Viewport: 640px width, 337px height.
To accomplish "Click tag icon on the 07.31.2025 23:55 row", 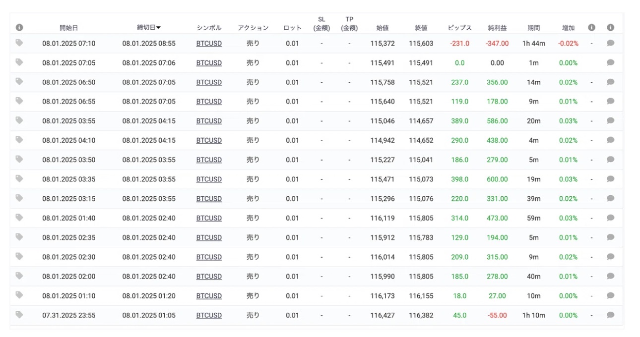I will (x=19, y=315).
